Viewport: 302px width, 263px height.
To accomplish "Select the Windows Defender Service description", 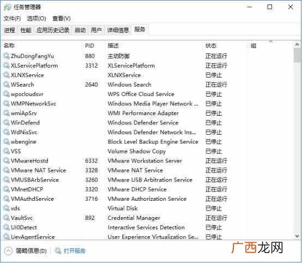I will tap(143, 123).
